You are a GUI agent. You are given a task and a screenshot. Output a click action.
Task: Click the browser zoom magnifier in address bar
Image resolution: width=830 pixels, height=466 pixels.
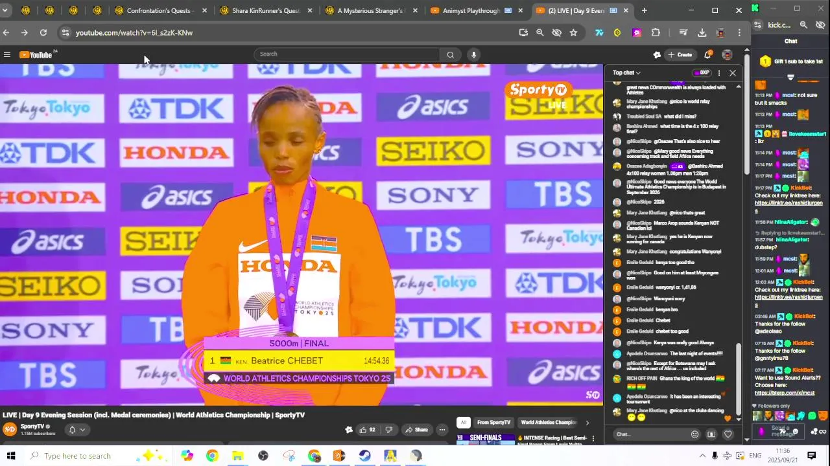(539, 32)
